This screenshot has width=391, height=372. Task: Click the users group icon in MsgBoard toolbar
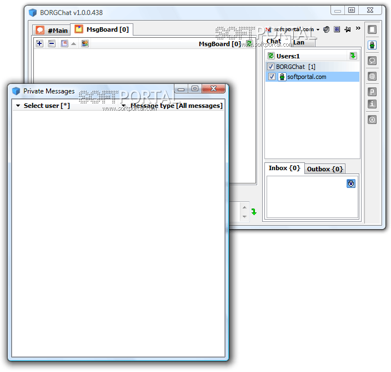click(x=85, y=44)
